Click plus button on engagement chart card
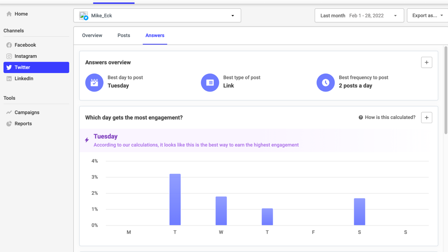This screenshot has width=448, height=252. tap(426, 118)
